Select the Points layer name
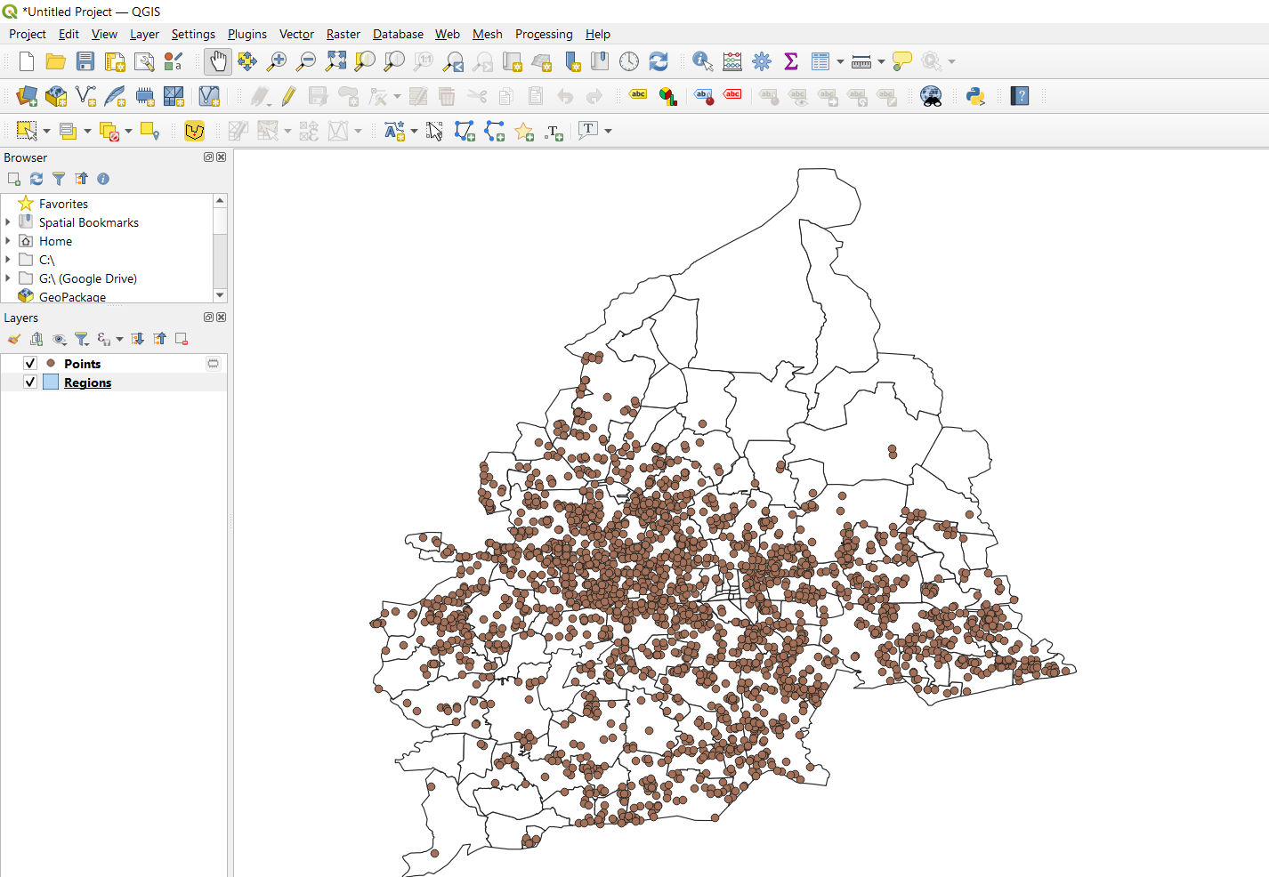1269x877 pixels. [x=82, y=364]
